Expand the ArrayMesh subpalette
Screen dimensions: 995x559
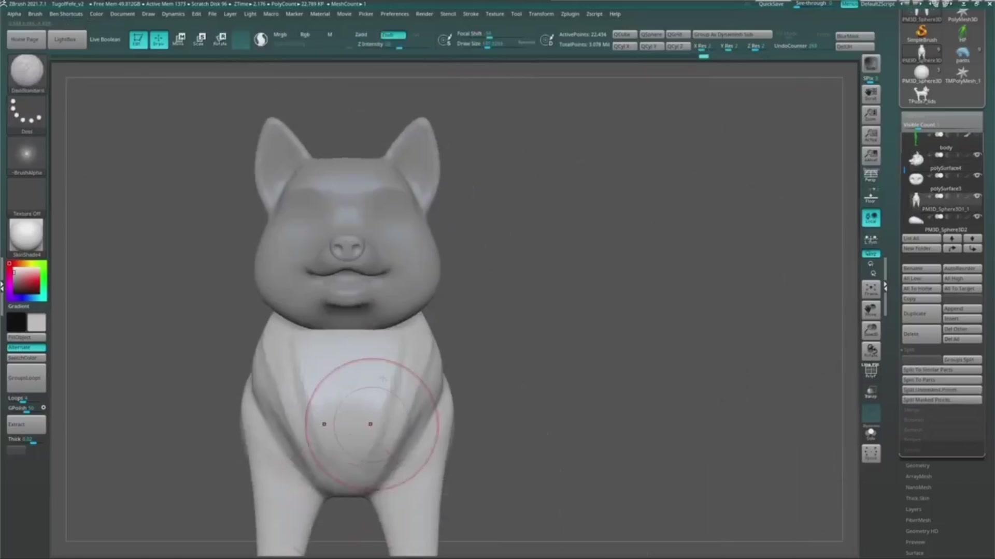click(918, 477)
